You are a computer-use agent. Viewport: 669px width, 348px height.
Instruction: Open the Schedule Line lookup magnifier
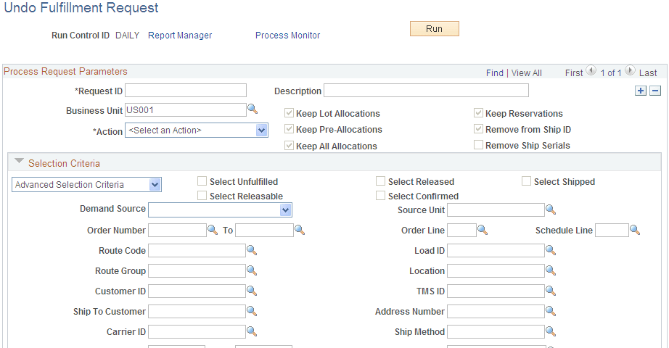point(635,230)
